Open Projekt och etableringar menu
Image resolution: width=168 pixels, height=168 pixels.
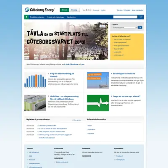55,17
